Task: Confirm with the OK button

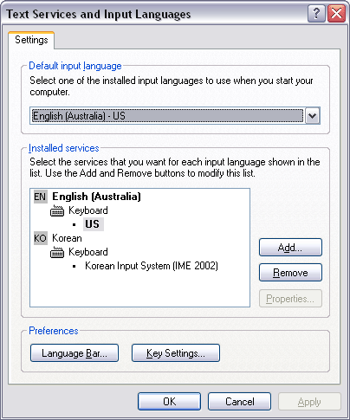Action: click(169, 402)
